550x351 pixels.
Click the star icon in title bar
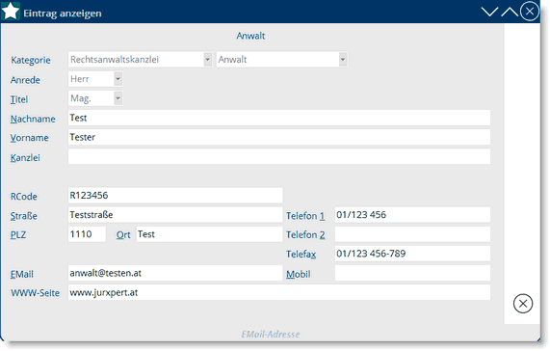pyautogui.click(x=11, y=11)
